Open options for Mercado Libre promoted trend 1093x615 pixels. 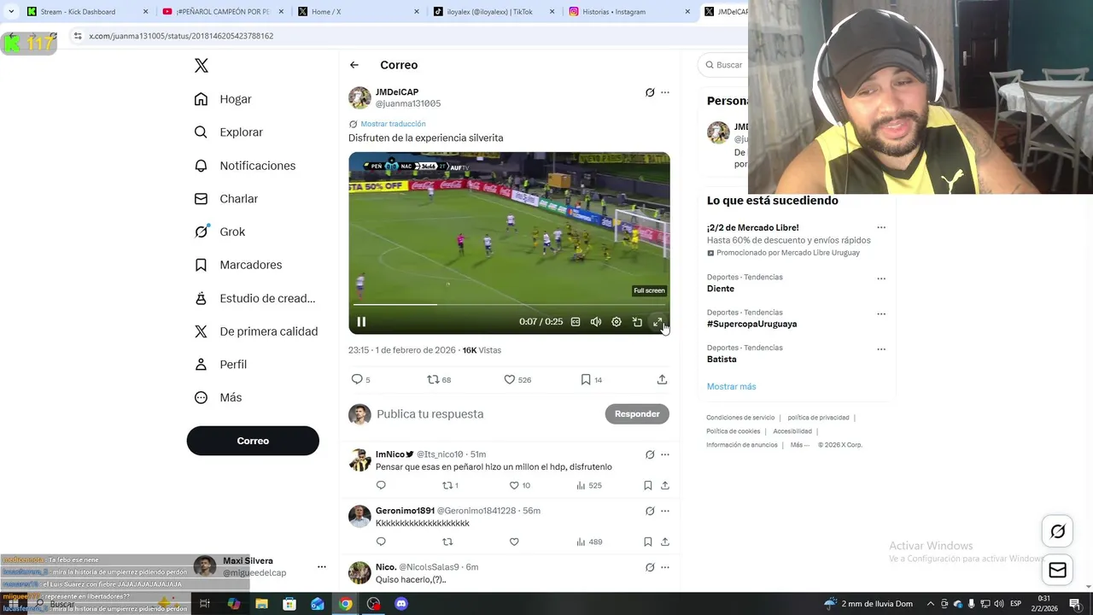point(881,228)
